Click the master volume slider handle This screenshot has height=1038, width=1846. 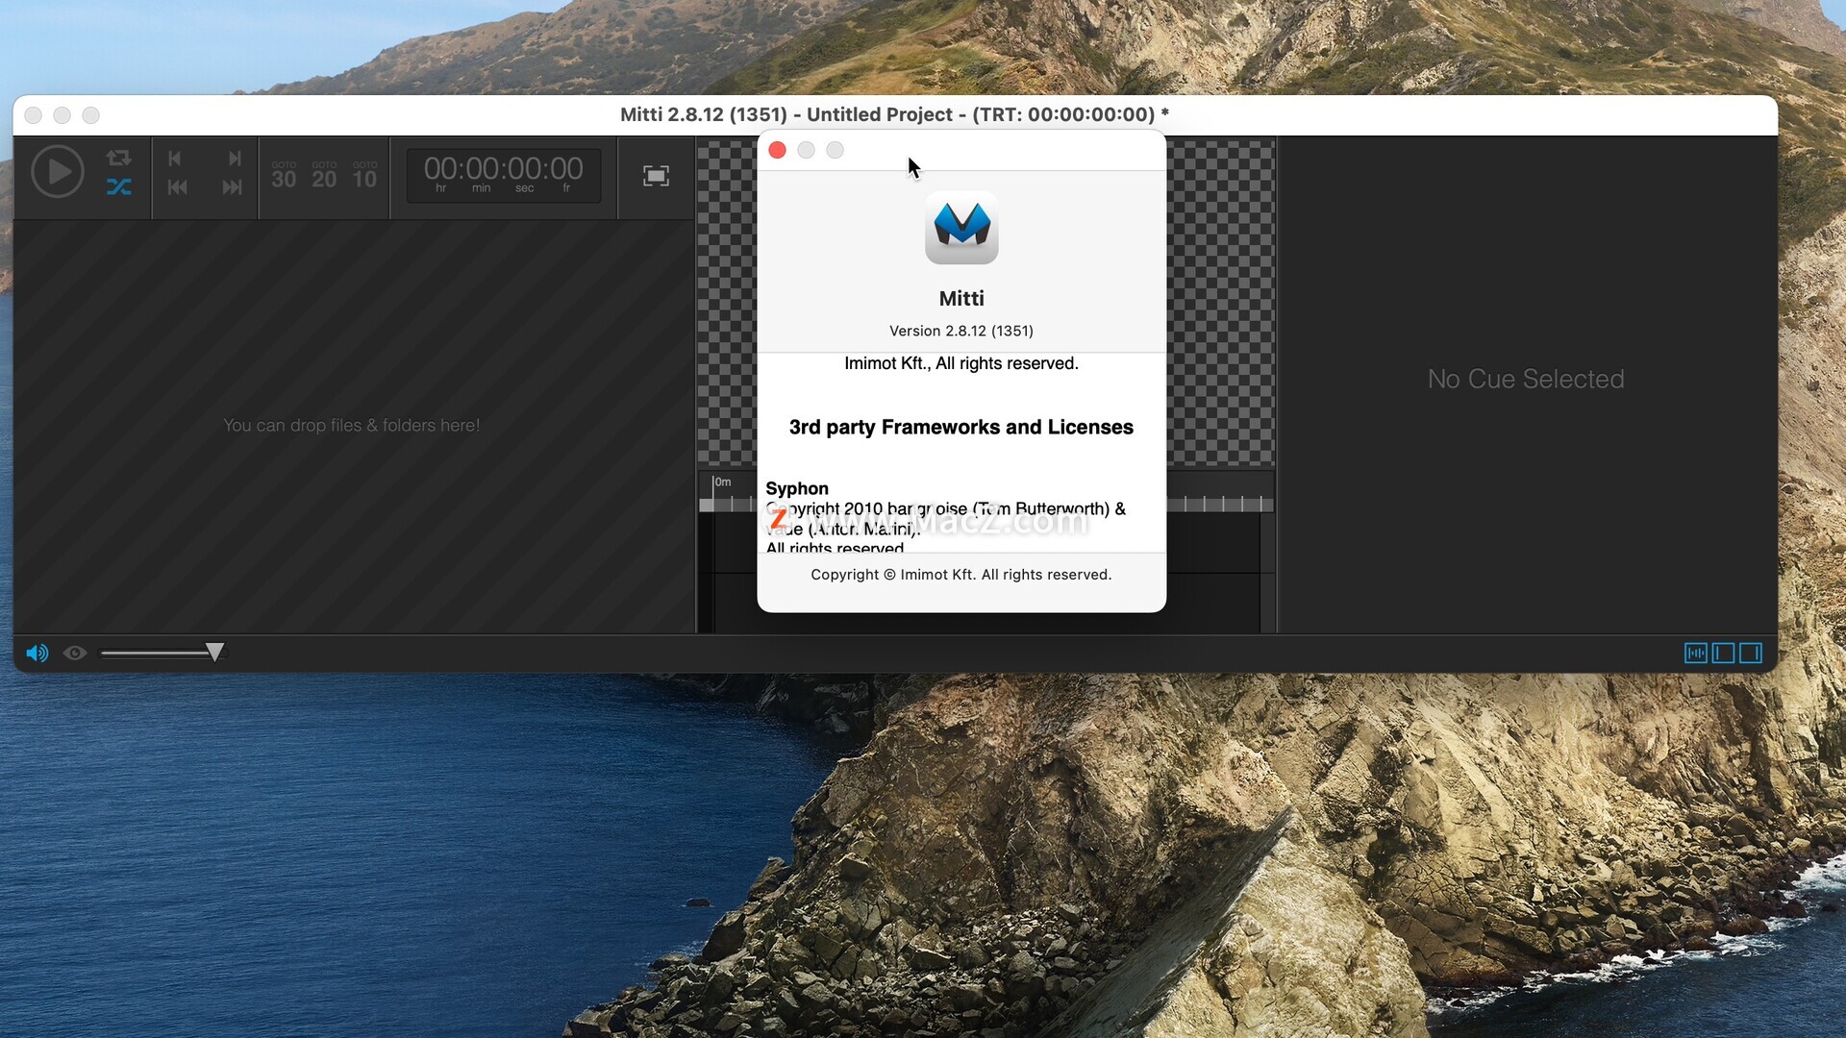215,653
